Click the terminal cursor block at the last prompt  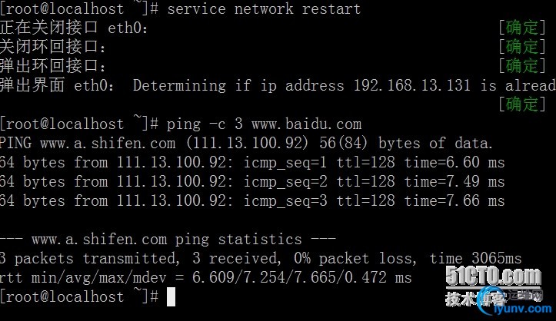[x=171, y=297]
